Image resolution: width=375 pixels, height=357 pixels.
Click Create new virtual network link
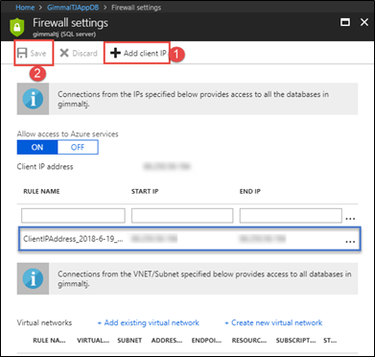point(273,322)
